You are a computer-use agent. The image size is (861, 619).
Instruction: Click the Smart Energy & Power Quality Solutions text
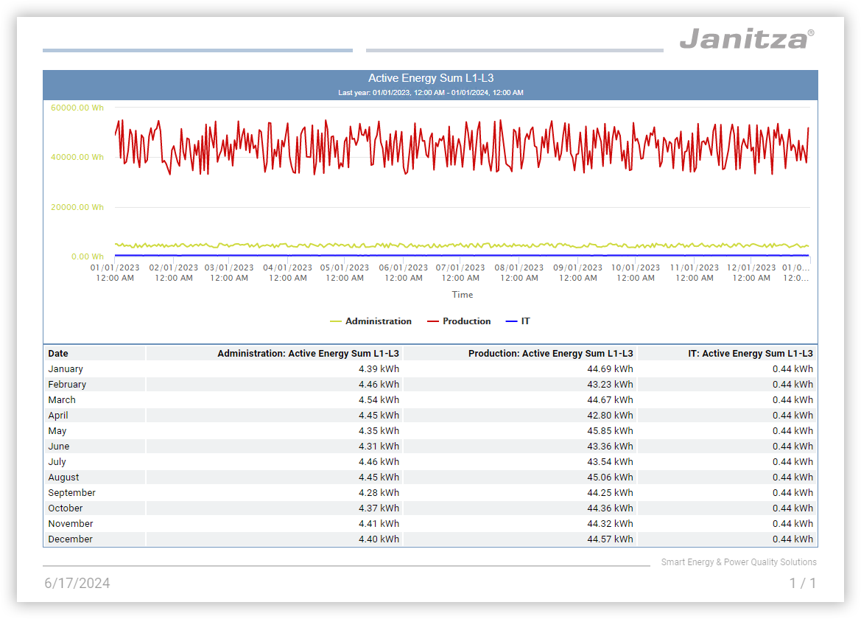(738, 562)
